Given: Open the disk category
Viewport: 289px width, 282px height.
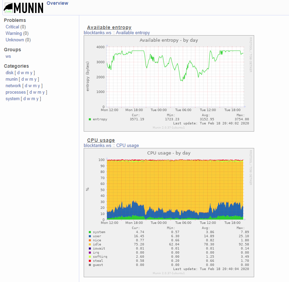Looking at the screenshot, I should (10, 73).
